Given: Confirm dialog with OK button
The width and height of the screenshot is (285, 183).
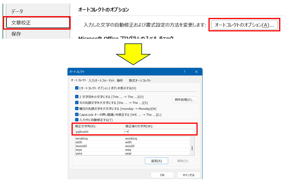Looking at the screenshot, I should [x=162, y=175].
